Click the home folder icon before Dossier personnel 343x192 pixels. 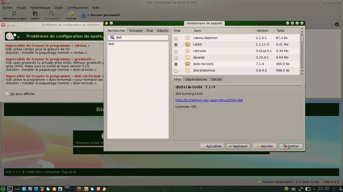click(x=84, y=15)
